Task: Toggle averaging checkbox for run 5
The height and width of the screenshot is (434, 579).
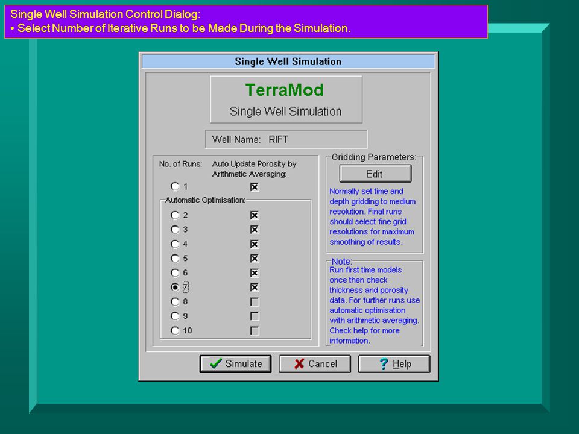Action: coord(255,259)
